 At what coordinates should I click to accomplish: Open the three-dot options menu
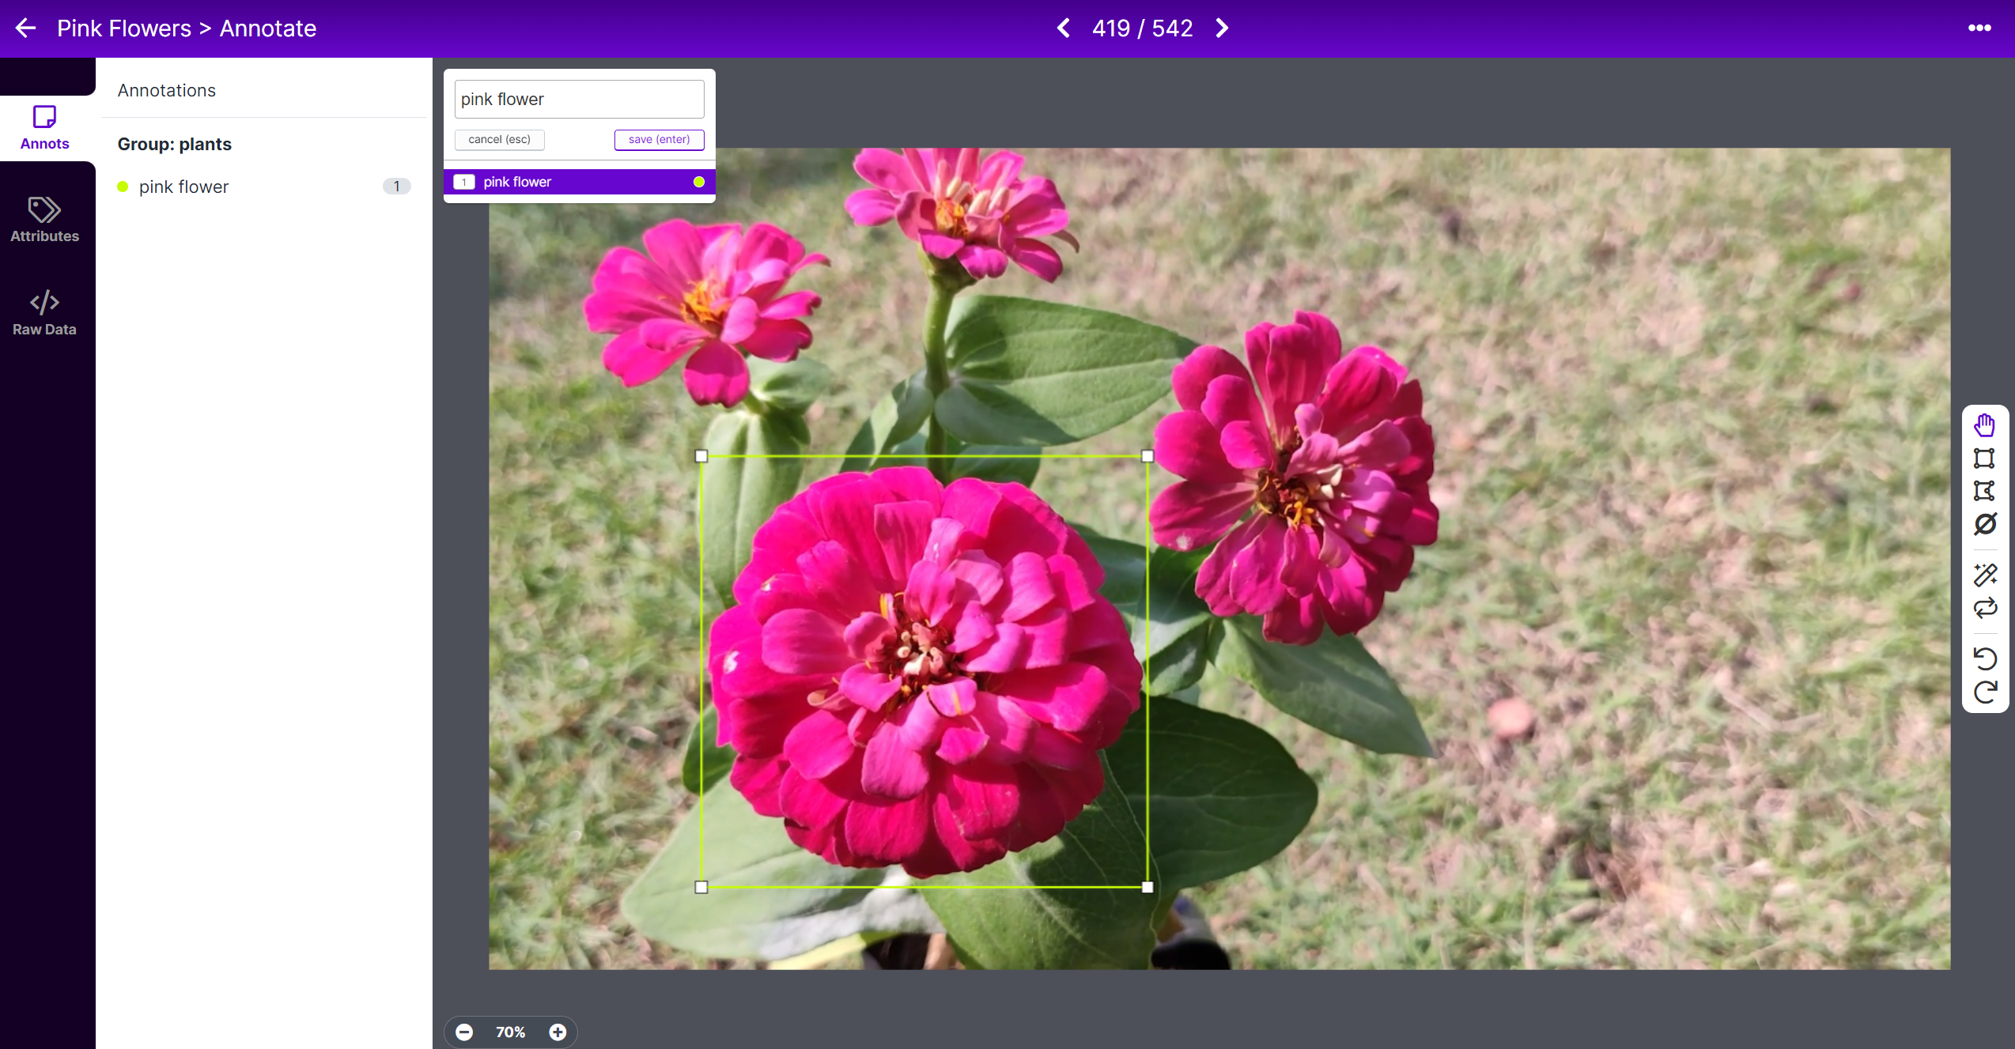pyautogui.click(x=1979, y=28)
